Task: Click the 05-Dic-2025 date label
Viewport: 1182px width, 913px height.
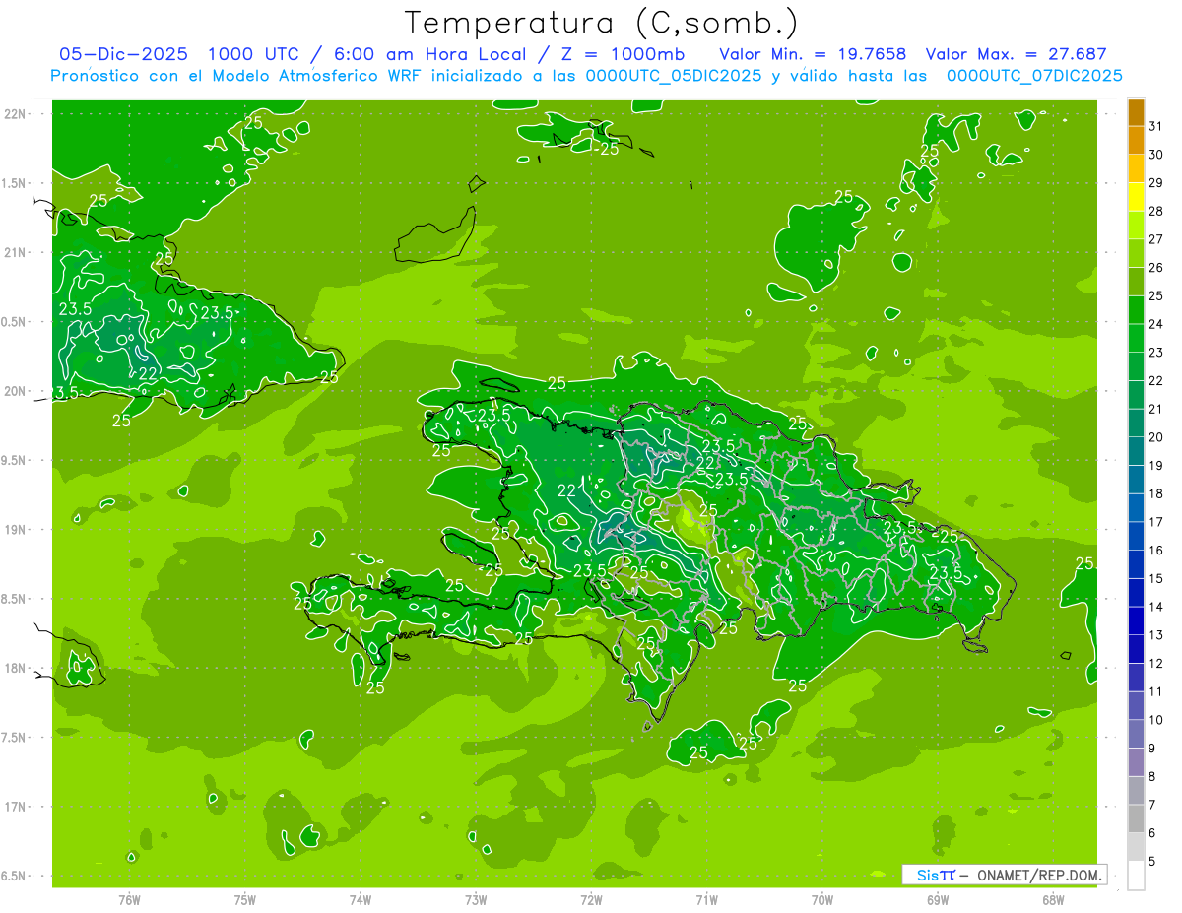Action: pos(126,55)
